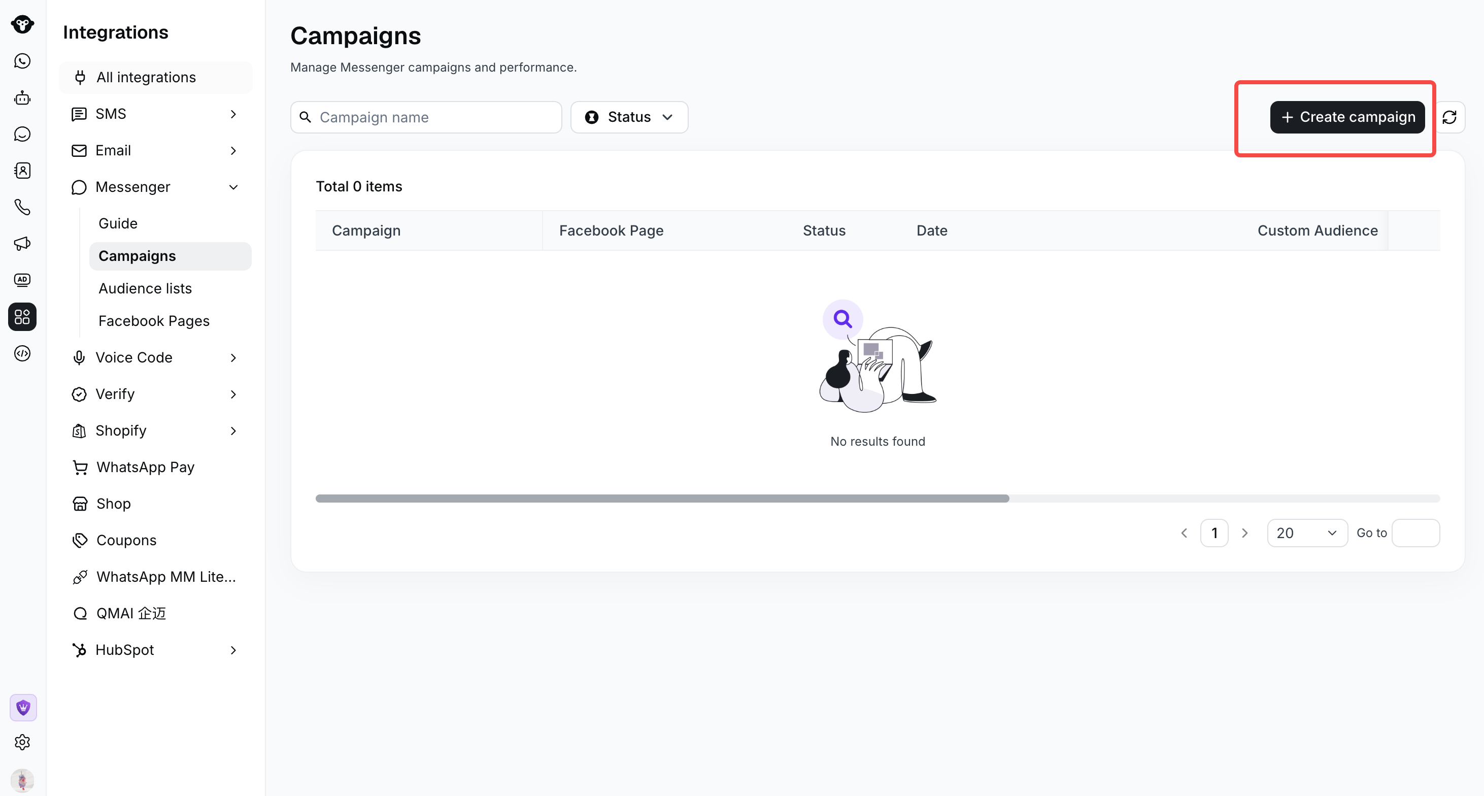Expand the HubSpot section

click(155, 650)
